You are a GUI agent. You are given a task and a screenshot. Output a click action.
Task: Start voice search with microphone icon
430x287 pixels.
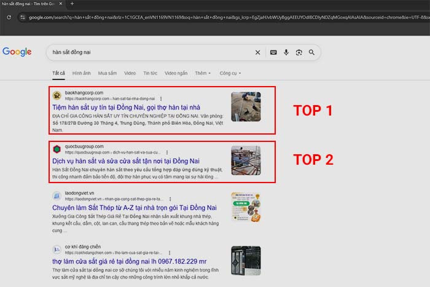click(286, 52)
